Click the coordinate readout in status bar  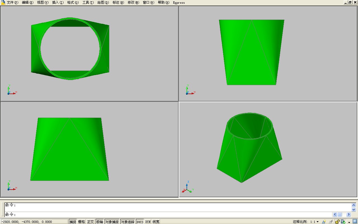[x=34, y=222]
